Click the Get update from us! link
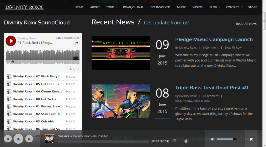Screen dimensions: 266x147 167,23
